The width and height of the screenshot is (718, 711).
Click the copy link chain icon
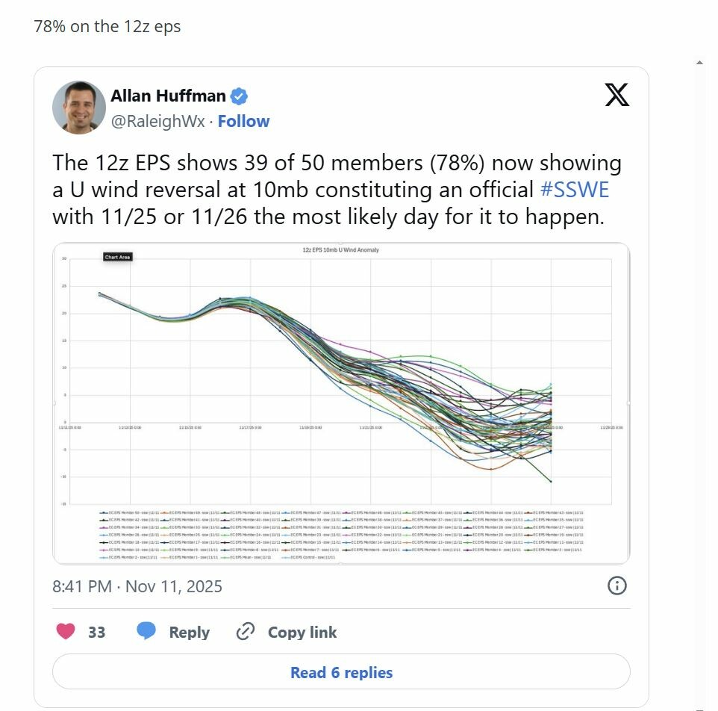point(246,632)
